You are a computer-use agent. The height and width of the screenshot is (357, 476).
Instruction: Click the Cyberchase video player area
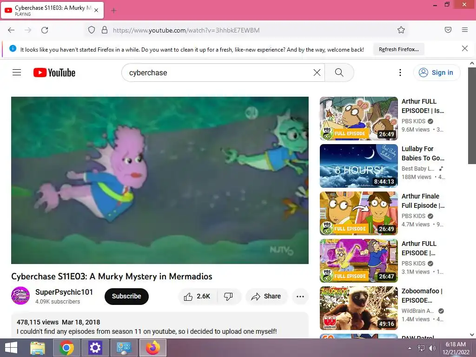[160, 180]
